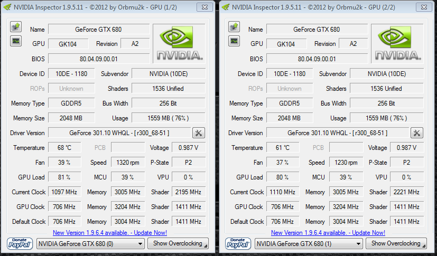This screenshot has height=256, width=437.
Task: Click fan speed value 1230 rpm
Action: 346,163
